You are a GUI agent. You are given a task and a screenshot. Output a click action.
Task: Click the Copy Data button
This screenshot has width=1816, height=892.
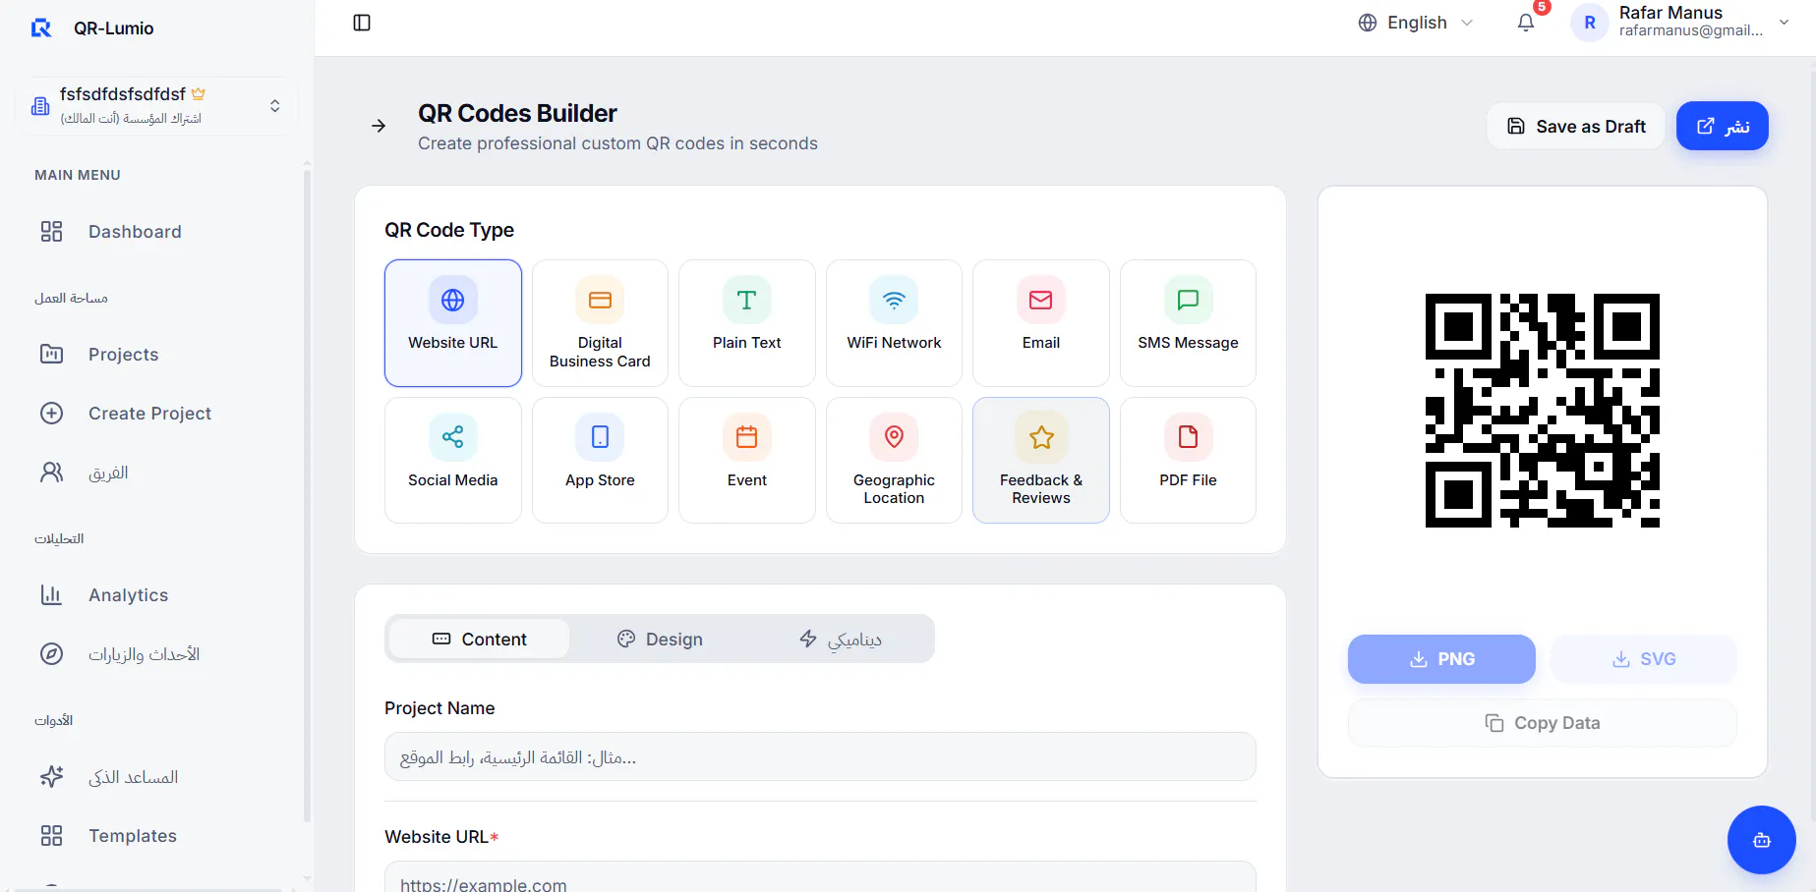coord(1543,723)
